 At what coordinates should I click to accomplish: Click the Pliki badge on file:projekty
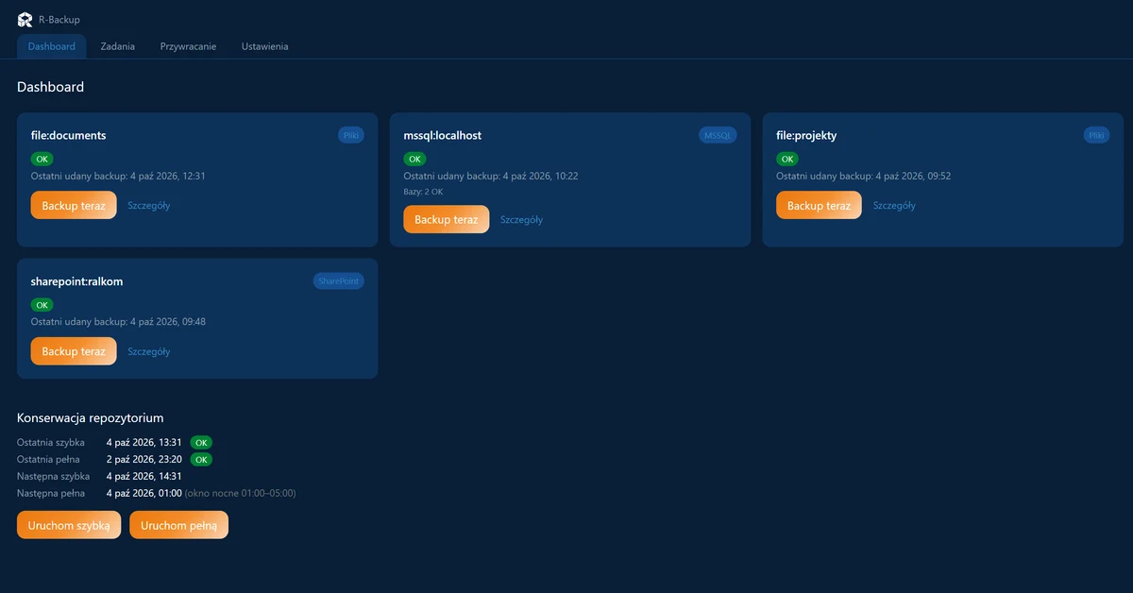pyautogui.click(x=1097, y=135)
